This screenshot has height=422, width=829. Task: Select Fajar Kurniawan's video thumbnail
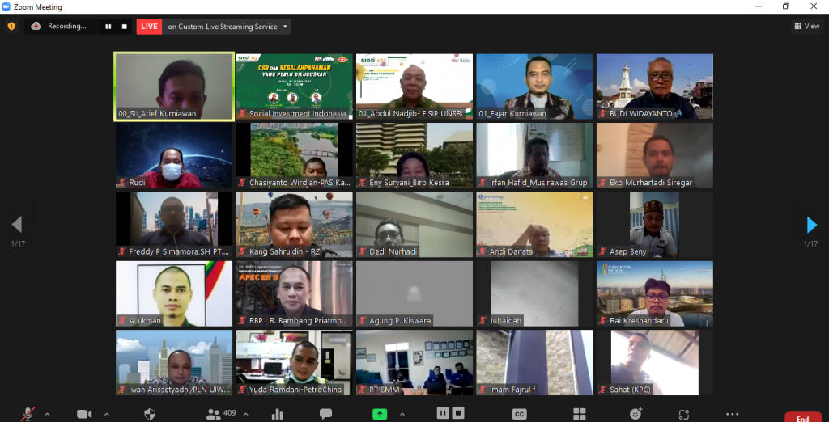tap(534, 87)
